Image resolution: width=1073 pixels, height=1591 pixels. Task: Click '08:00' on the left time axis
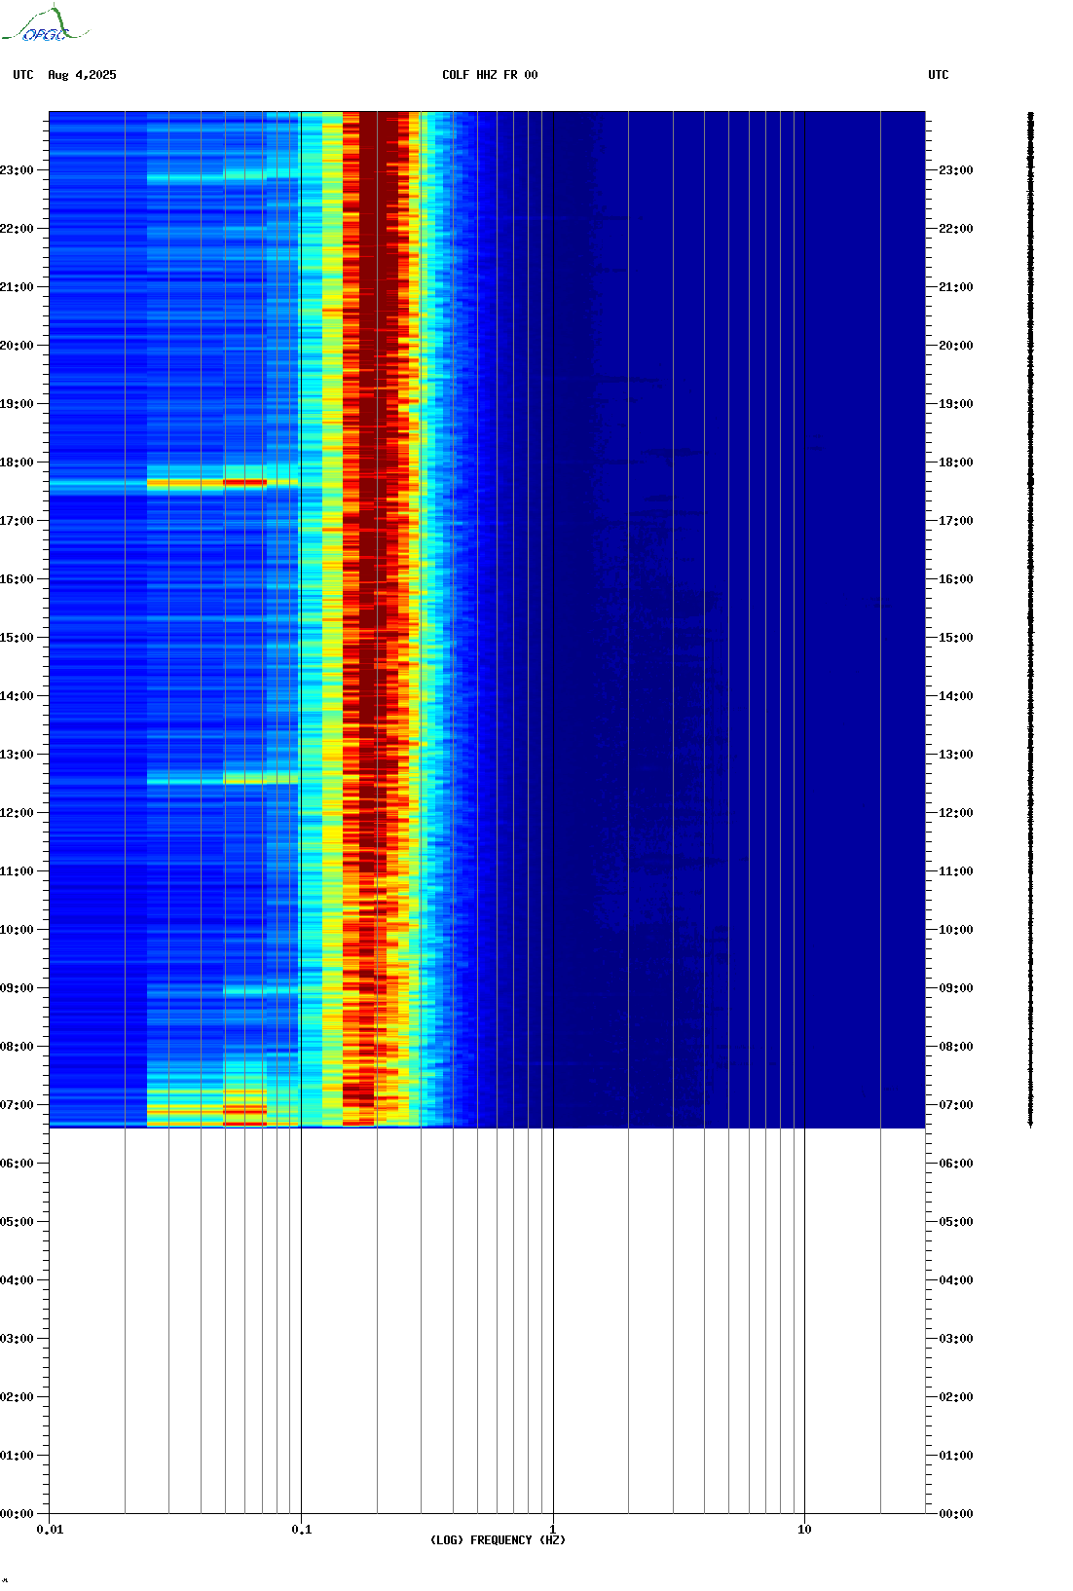click(17, 1047)
